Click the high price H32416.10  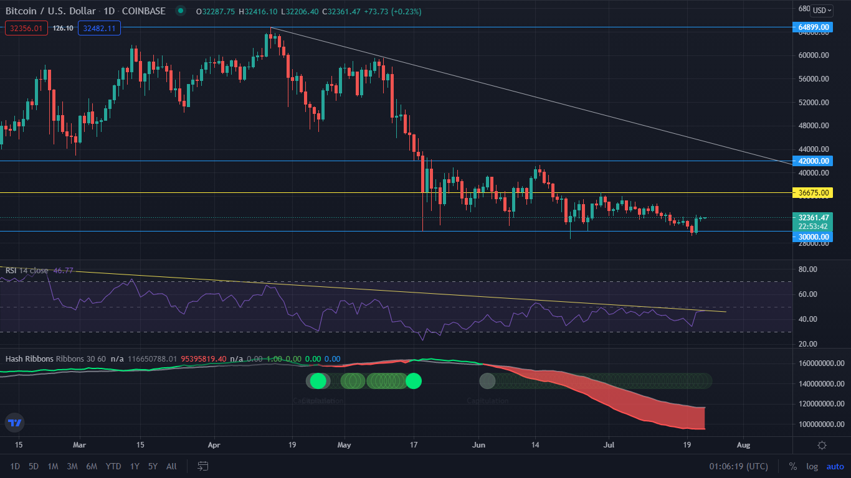click(258, 11)
